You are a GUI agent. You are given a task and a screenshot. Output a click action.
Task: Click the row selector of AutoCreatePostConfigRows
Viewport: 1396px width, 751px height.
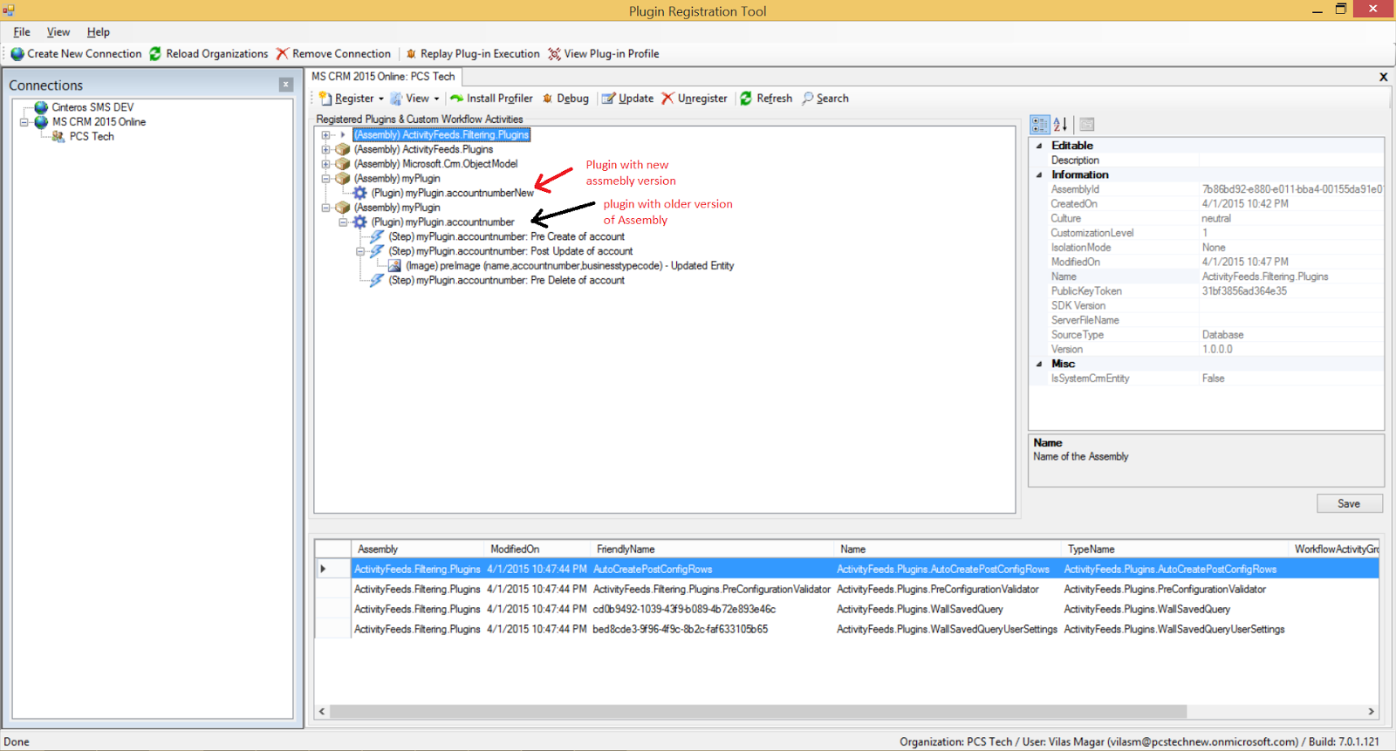[x=332, y=569]
